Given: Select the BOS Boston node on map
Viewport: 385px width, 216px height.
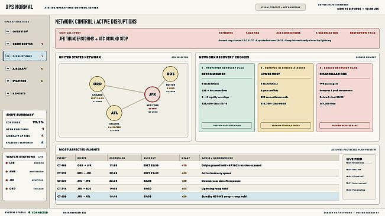Looking at the screenshot, I should pyautogui.click(x=170, y=74).
